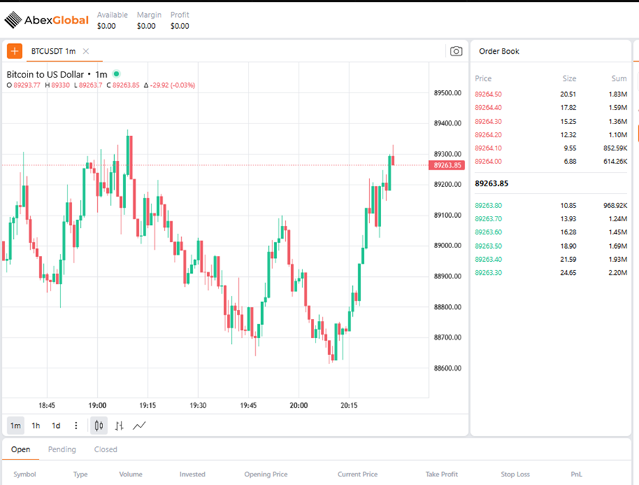This screenshot has width=639, height=485.
Task: Switch to the line chart style icon
Action: (x=139, y=425)
